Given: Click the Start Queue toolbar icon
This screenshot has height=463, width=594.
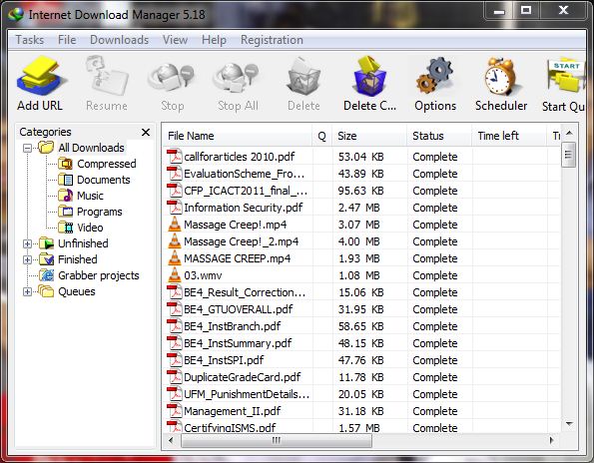Looking at the screenshot, I should coord(565,76).
